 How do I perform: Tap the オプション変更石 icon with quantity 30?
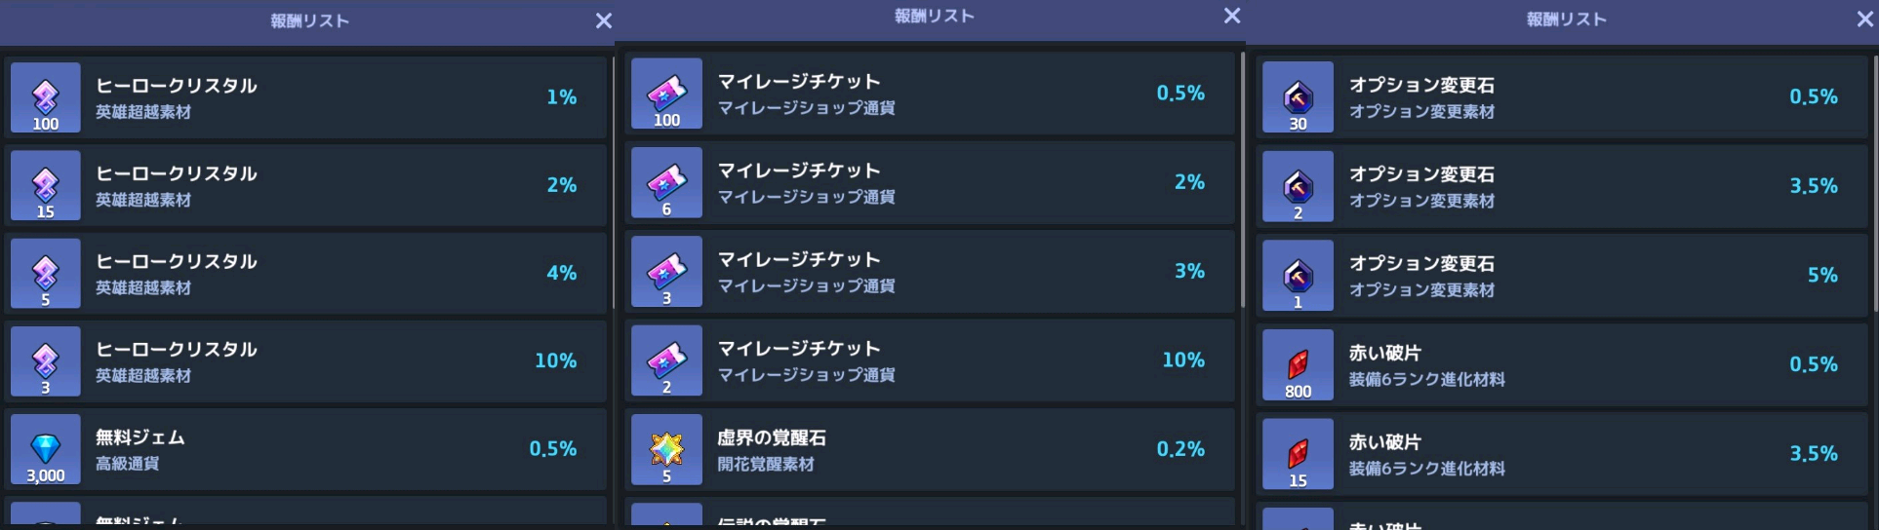[1298, 97]
